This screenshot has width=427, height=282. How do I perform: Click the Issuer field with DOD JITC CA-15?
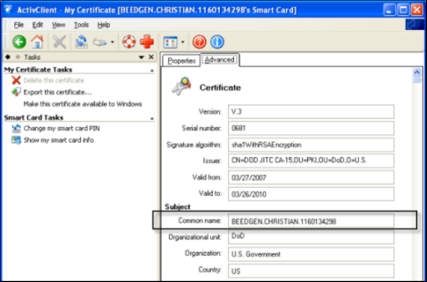click(311, 161)
